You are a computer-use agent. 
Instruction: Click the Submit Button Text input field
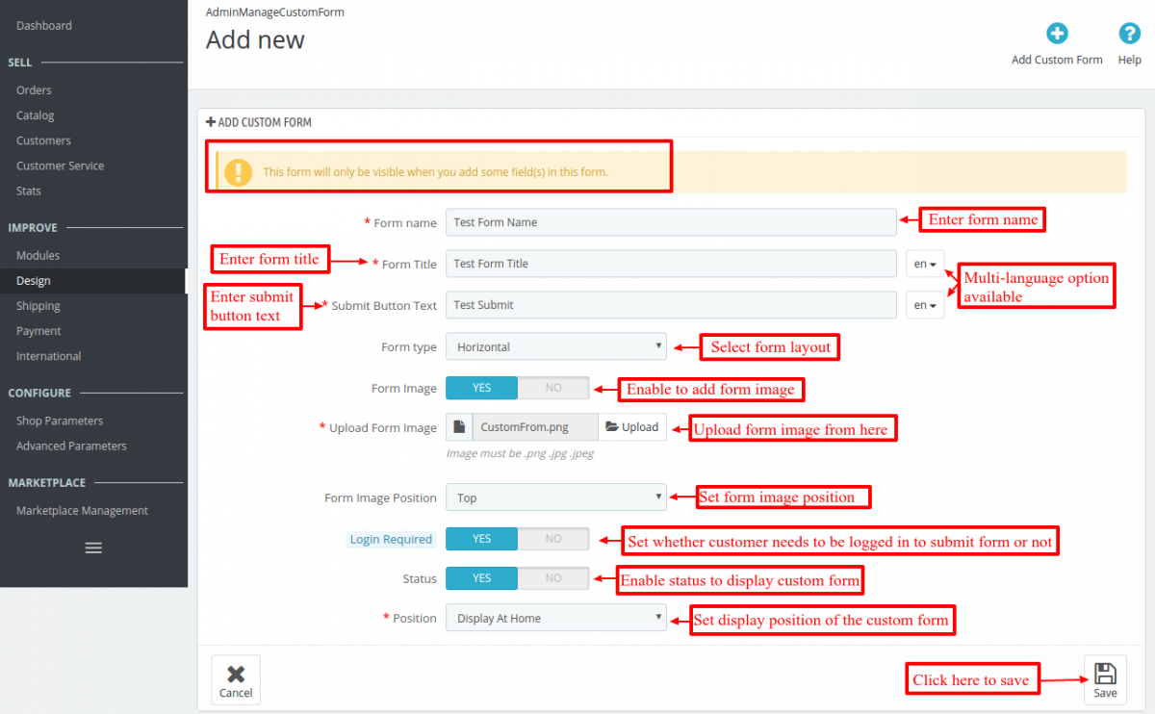pos(671,305)
